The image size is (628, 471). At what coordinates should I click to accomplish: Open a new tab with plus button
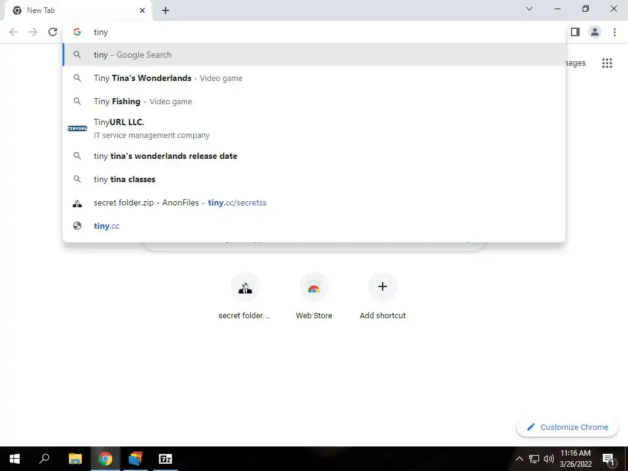tap(166, 10)
